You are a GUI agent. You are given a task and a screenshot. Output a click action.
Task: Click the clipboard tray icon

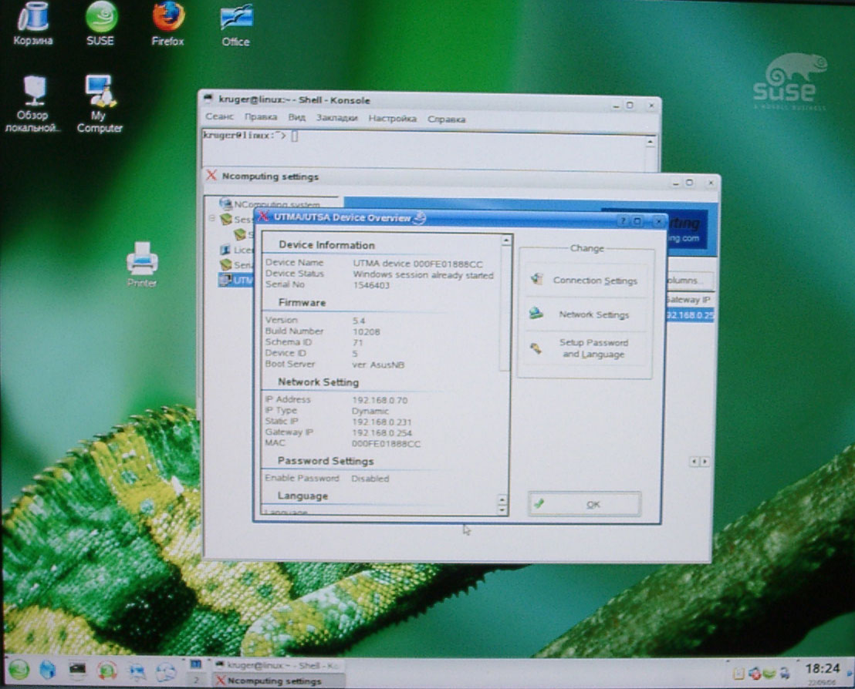click(738, 674)
